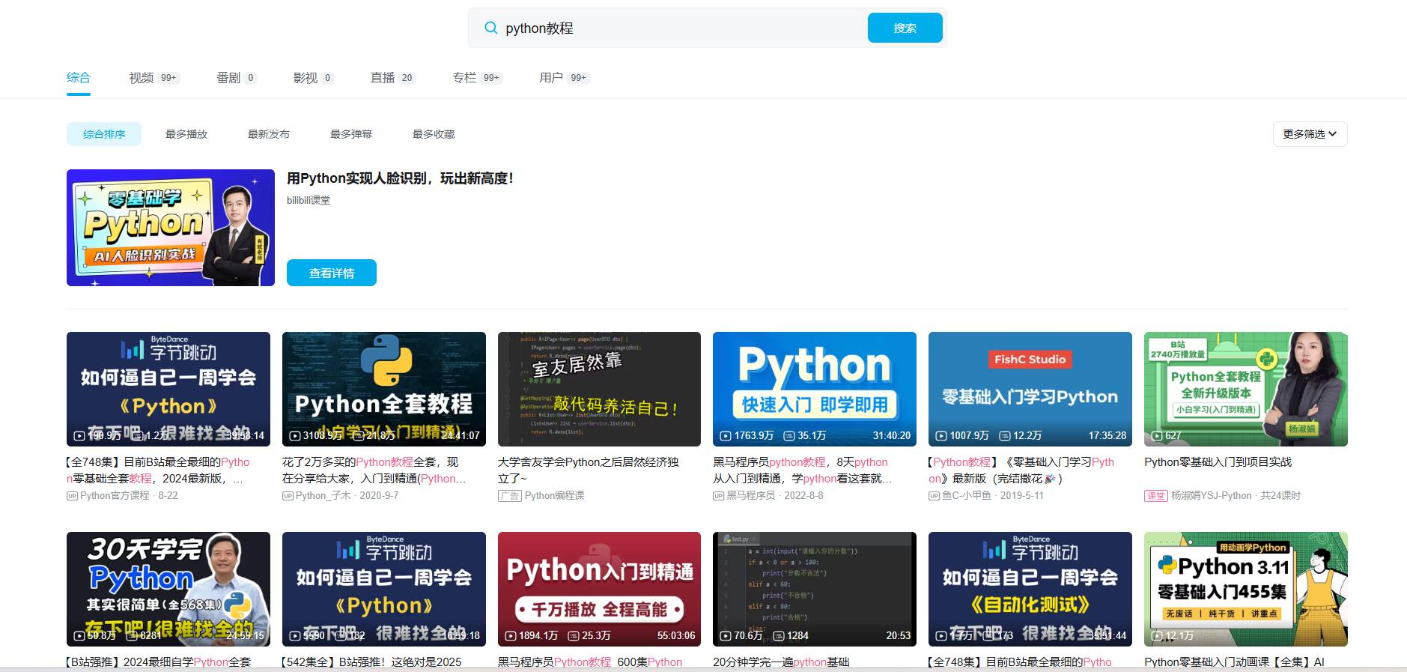Open 如何逼自己一周学会Python thumbnail with 16:59:18 duration
The height and width of the screenshot is (672, 1407).
tap(384, 589)
